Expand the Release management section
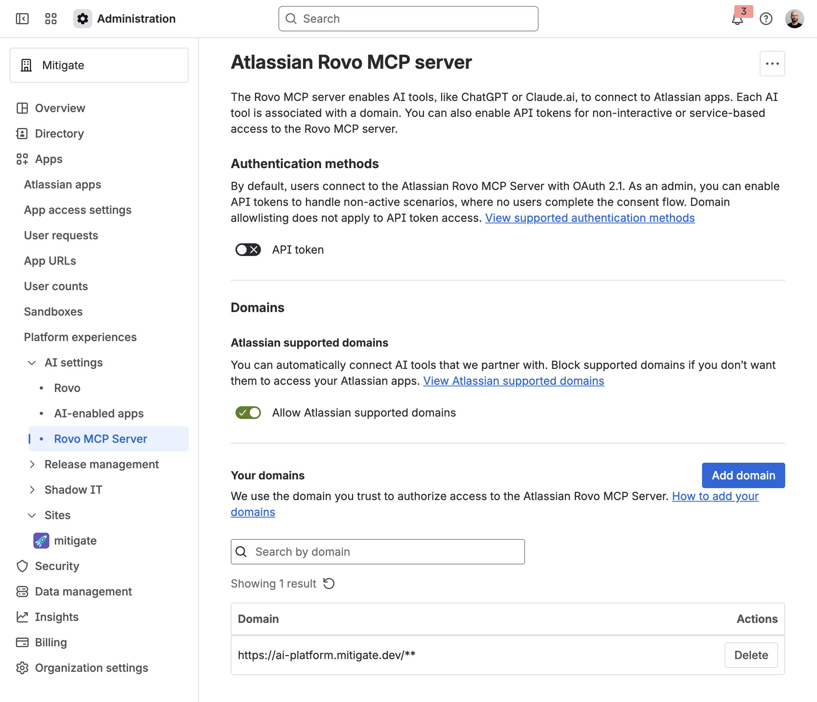This screenshot has height=702, width=817. click(33, 464)
